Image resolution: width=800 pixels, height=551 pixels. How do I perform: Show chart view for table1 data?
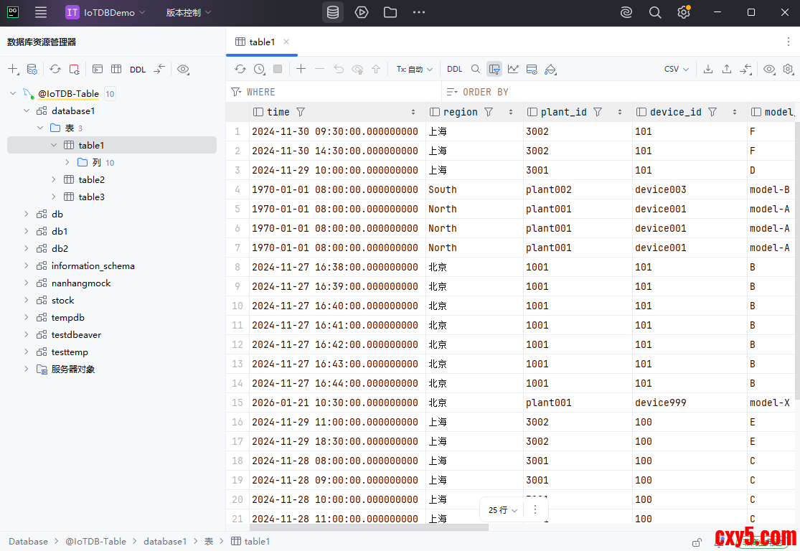513,69
